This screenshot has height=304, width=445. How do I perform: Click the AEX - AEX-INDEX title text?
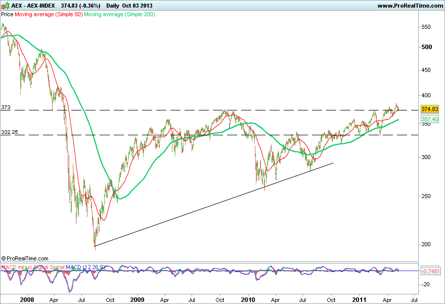pyautogui.click(x=33, y=6)
